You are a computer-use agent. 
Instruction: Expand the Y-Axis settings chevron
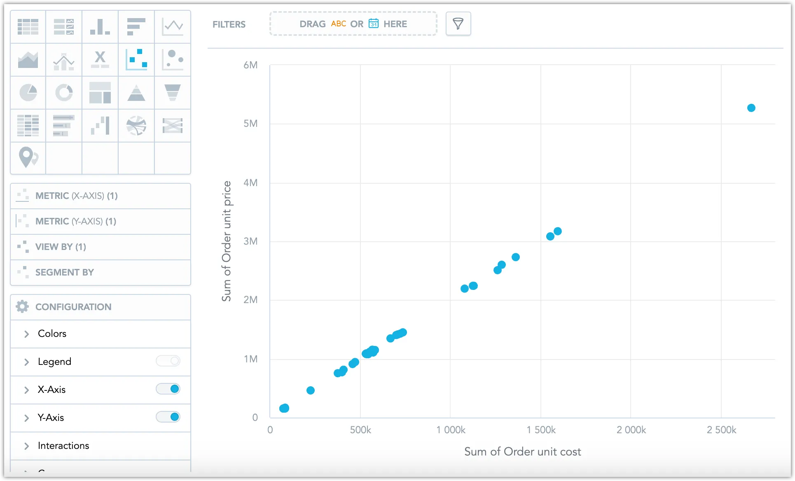(x=26, y=418)
